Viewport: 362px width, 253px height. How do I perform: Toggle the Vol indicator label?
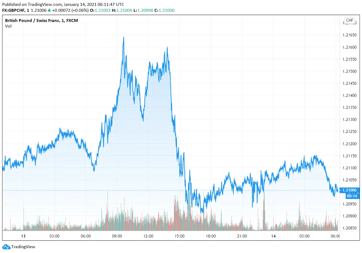tap(8, 26)
